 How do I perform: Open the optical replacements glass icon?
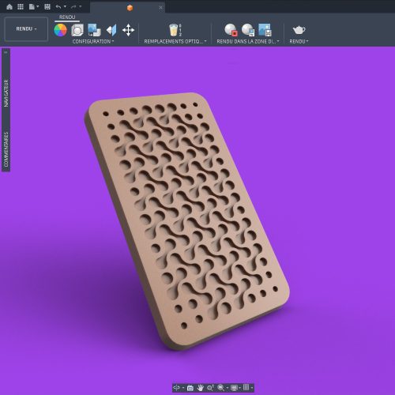pos(174,30)
